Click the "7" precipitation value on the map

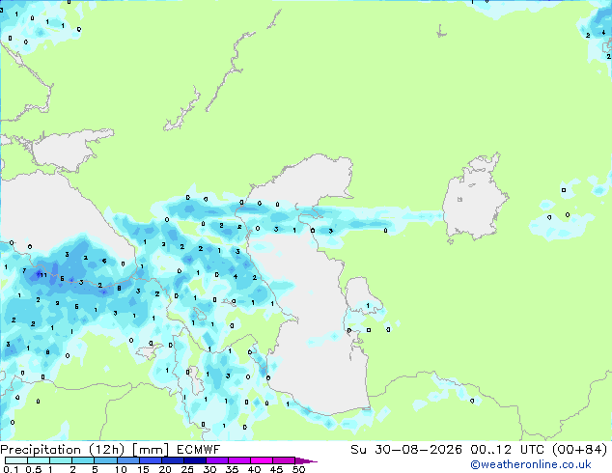pos(24,270)
